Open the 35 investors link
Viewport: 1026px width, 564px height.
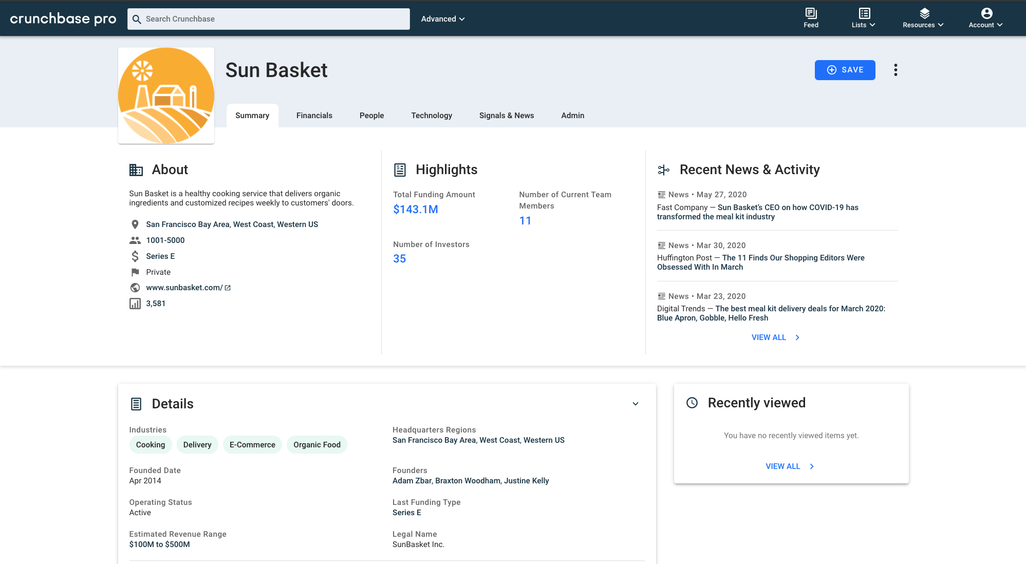point(400,259)
